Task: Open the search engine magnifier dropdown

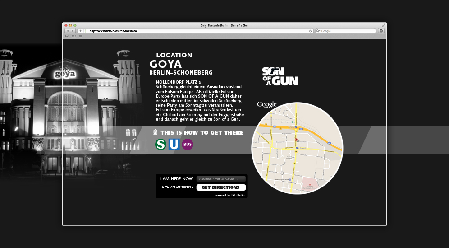Action: click(318, 31)
